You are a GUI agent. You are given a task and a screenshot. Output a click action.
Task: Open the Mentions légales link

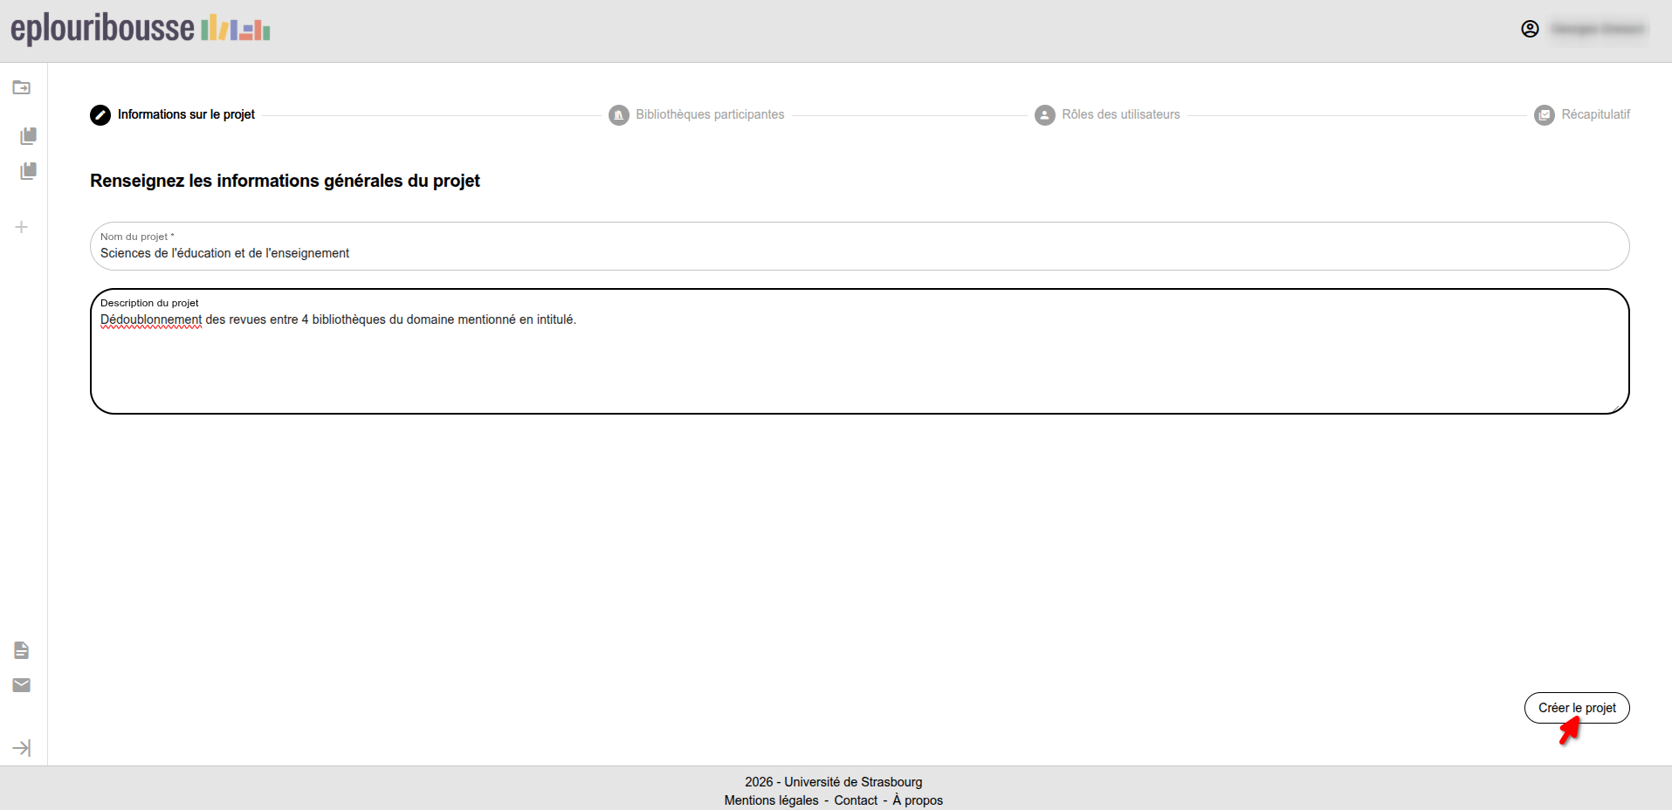[771, 800]
